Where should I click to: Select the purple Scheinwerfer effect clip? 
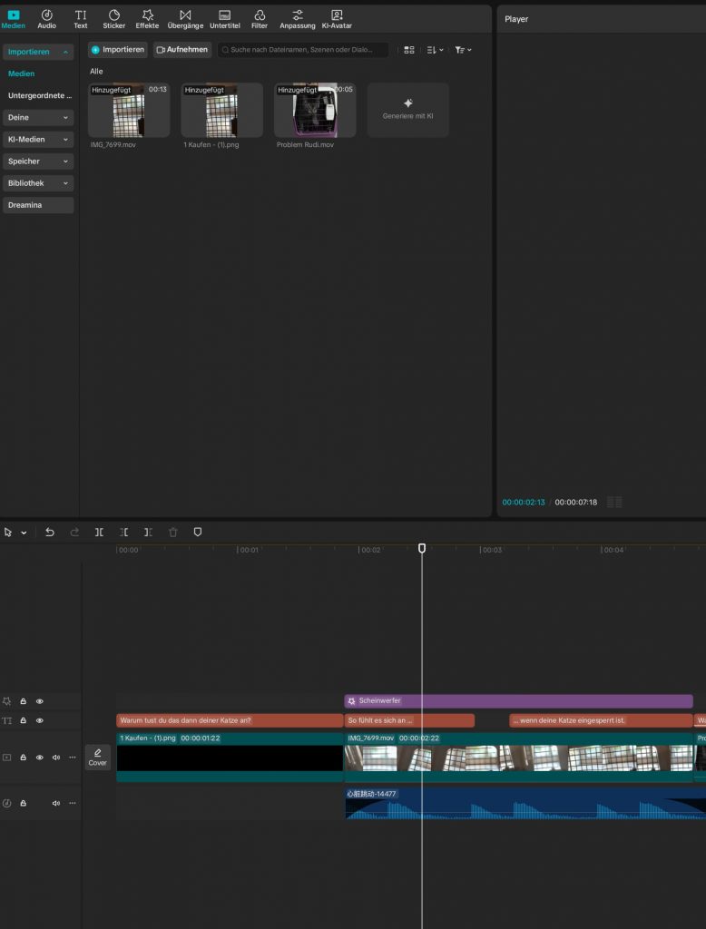click(x=517, y=701)
